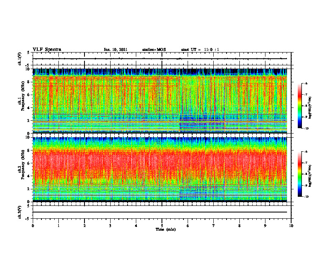Click the "-8" label on ch.2 color bar
The image size is (328, 253).
(x=306, y=174)
